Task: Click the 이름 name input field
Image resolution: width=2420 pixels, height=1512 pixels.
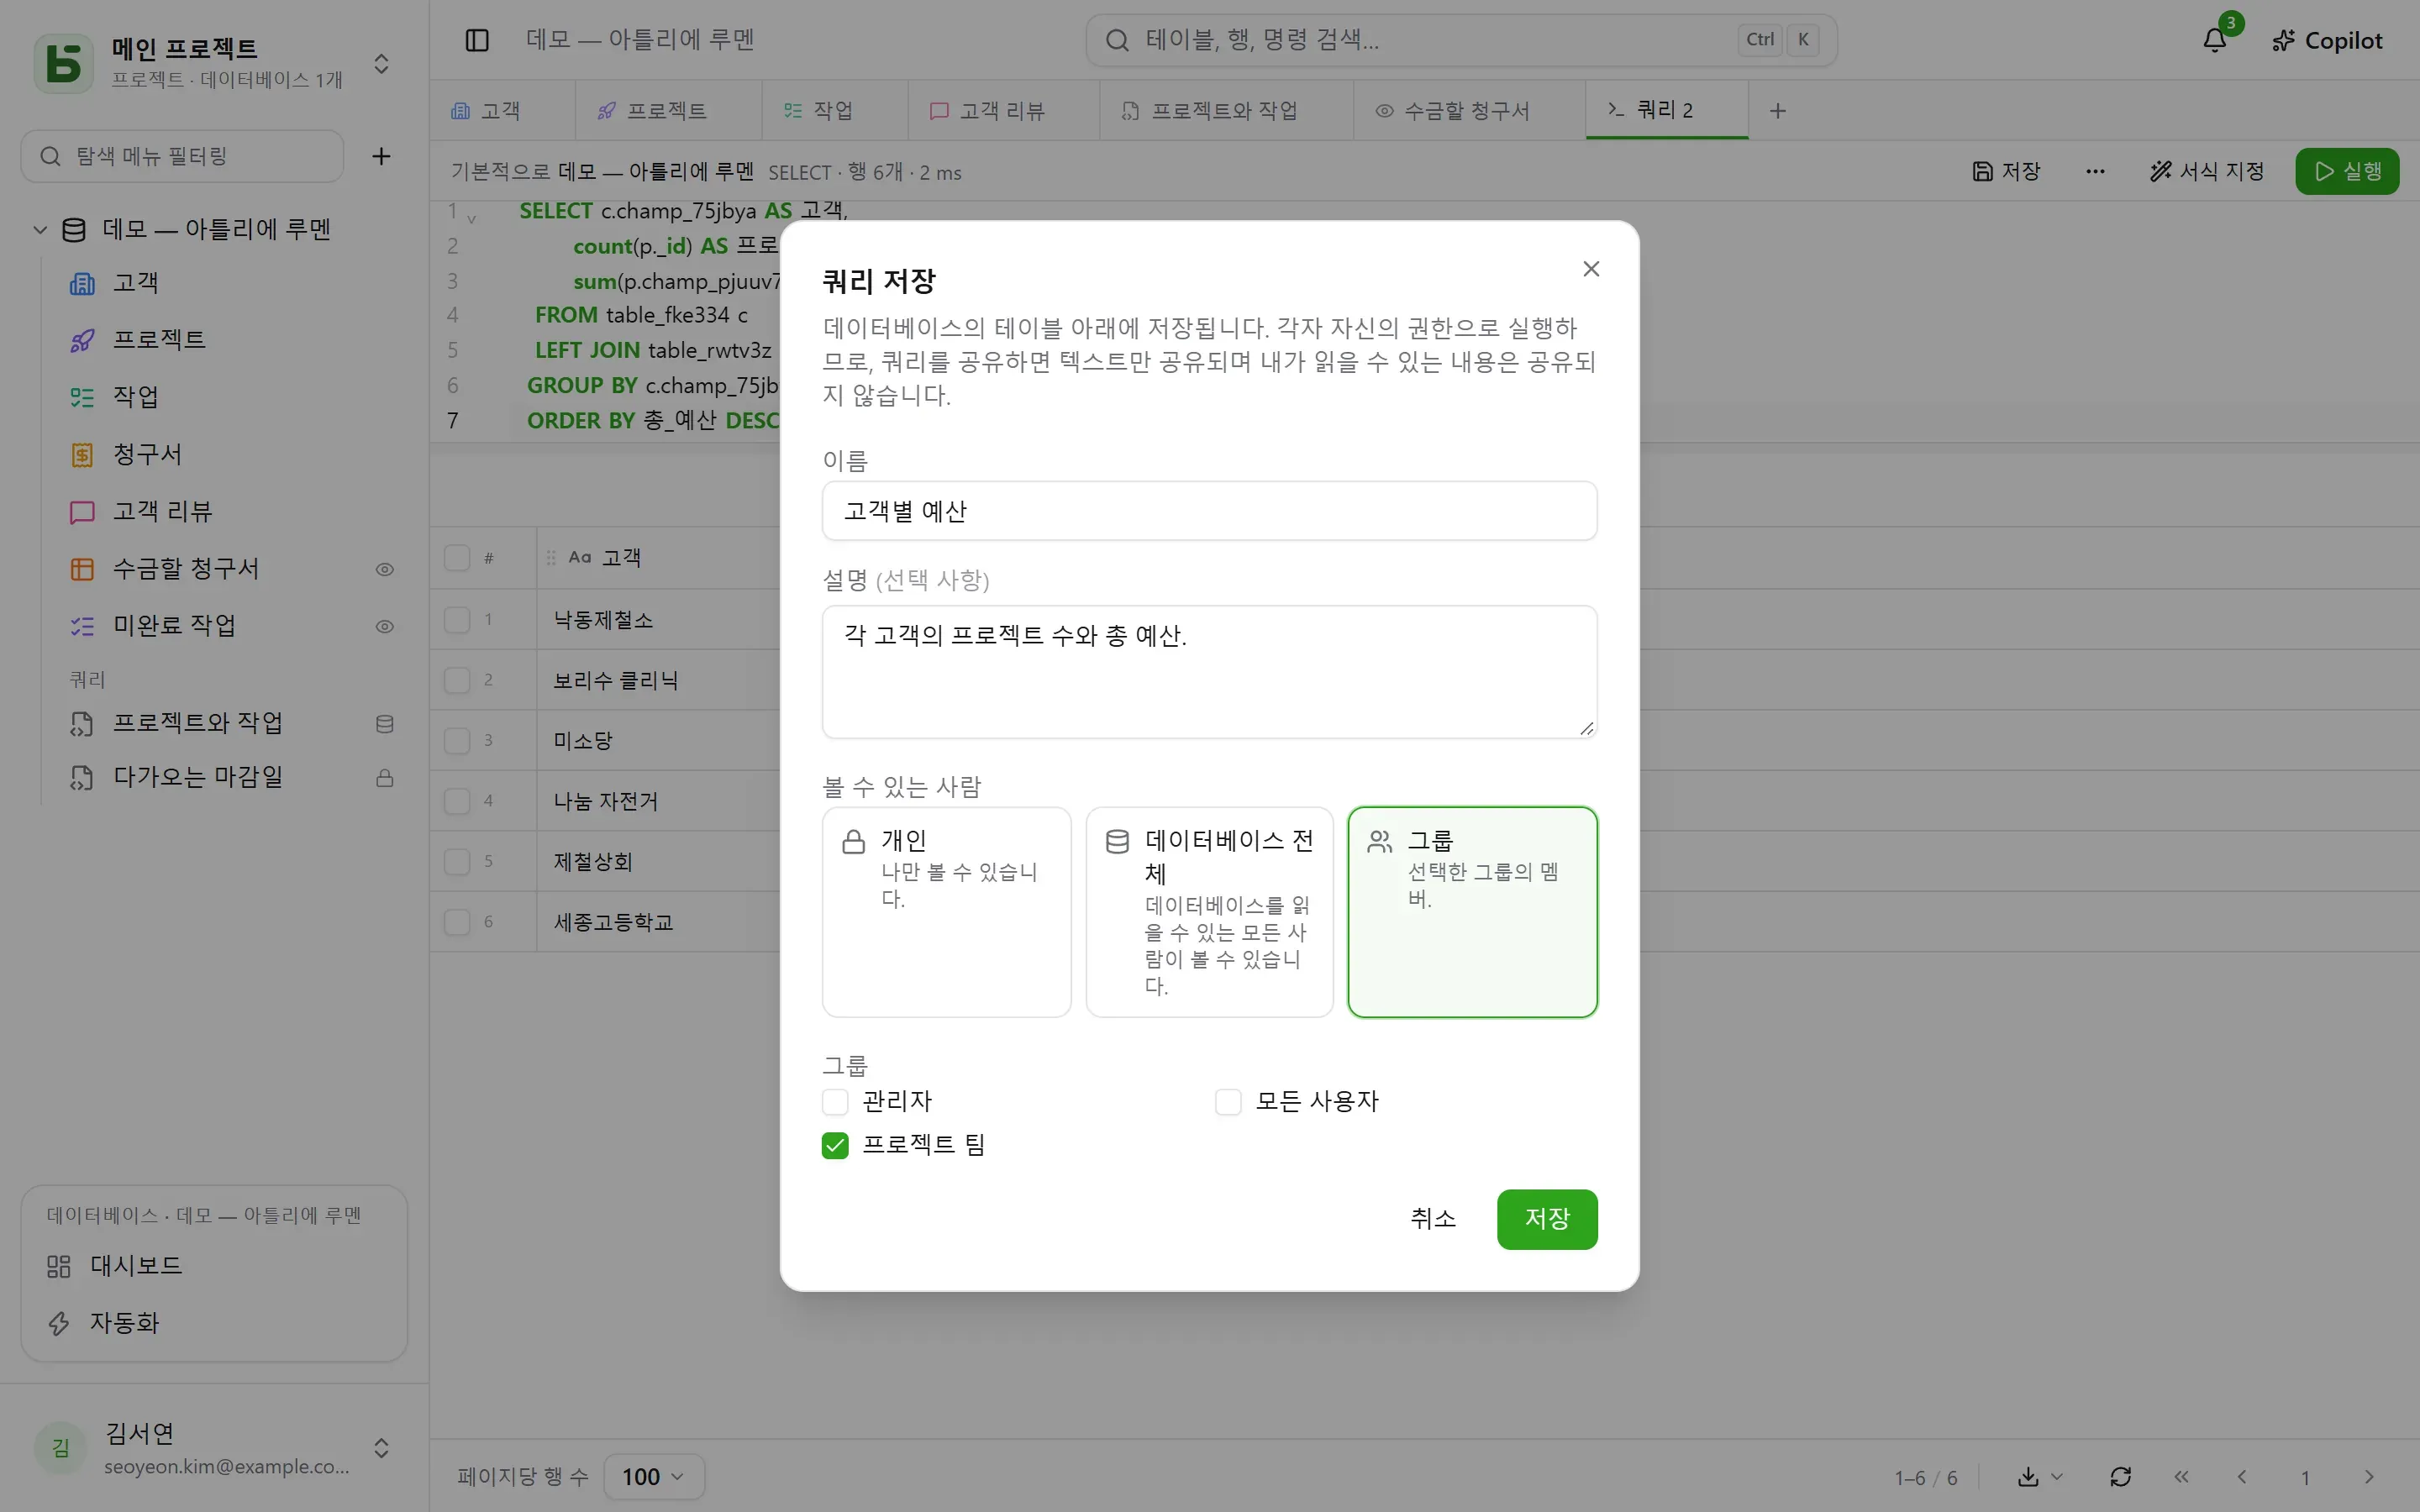Action: (1209, 511)
